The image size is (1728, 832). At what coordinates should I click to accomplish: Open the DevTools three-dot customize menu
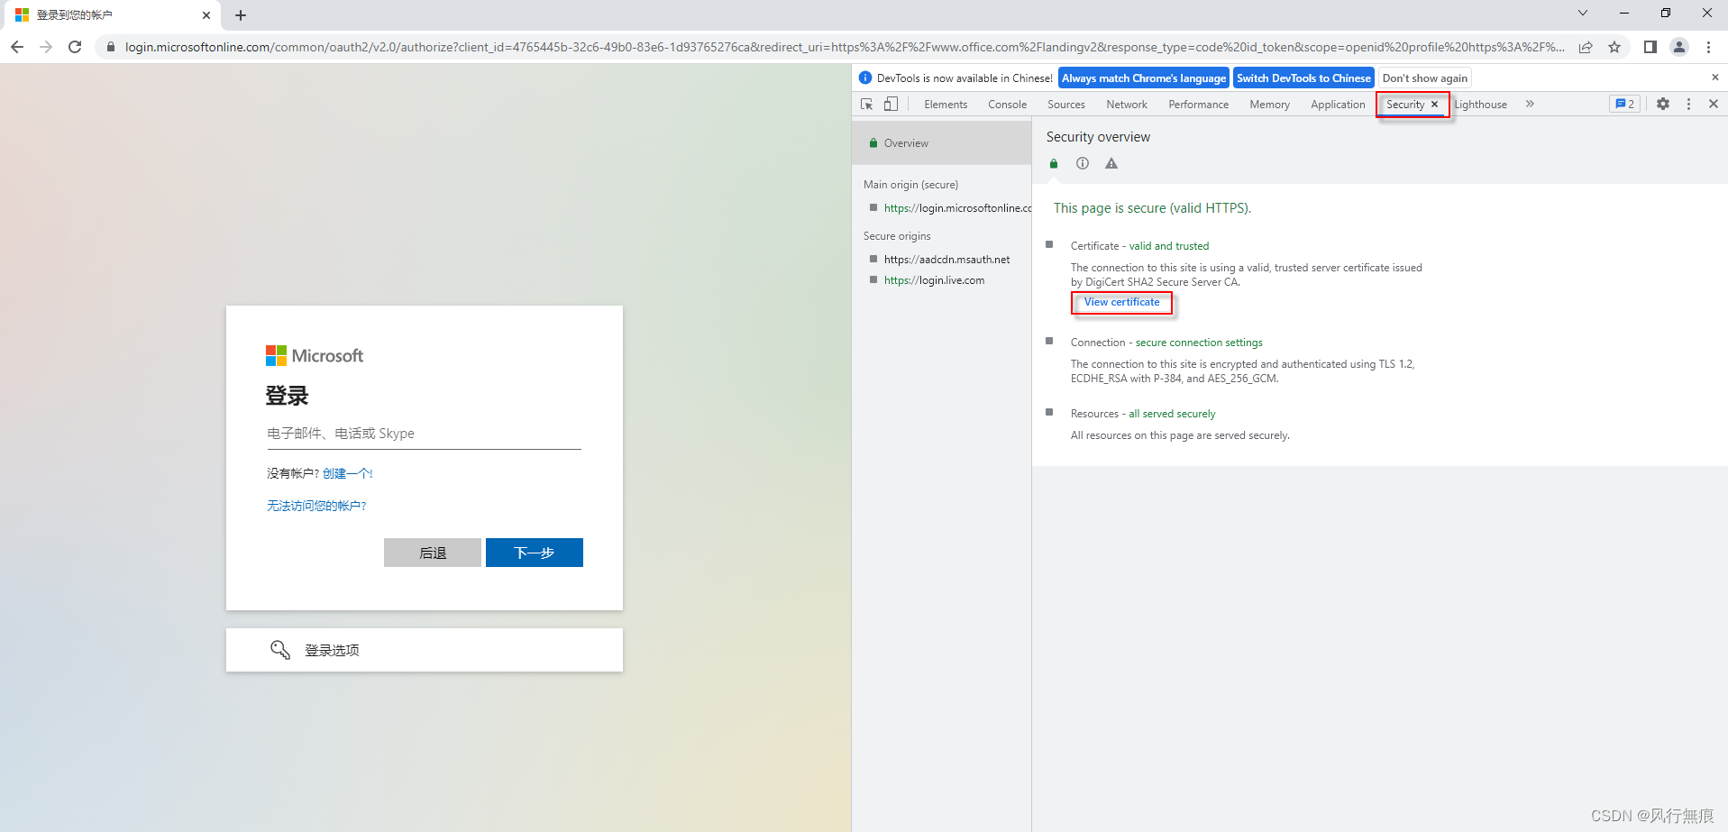click(1687, 104)
